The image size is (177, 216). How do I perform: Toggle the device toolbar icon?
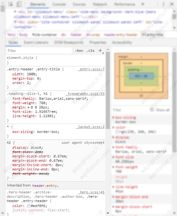(x=19, y=4)
